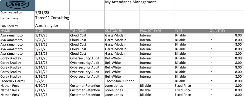
Task: Select the empty task cell for Frederick Harrell
Action: 87,81
